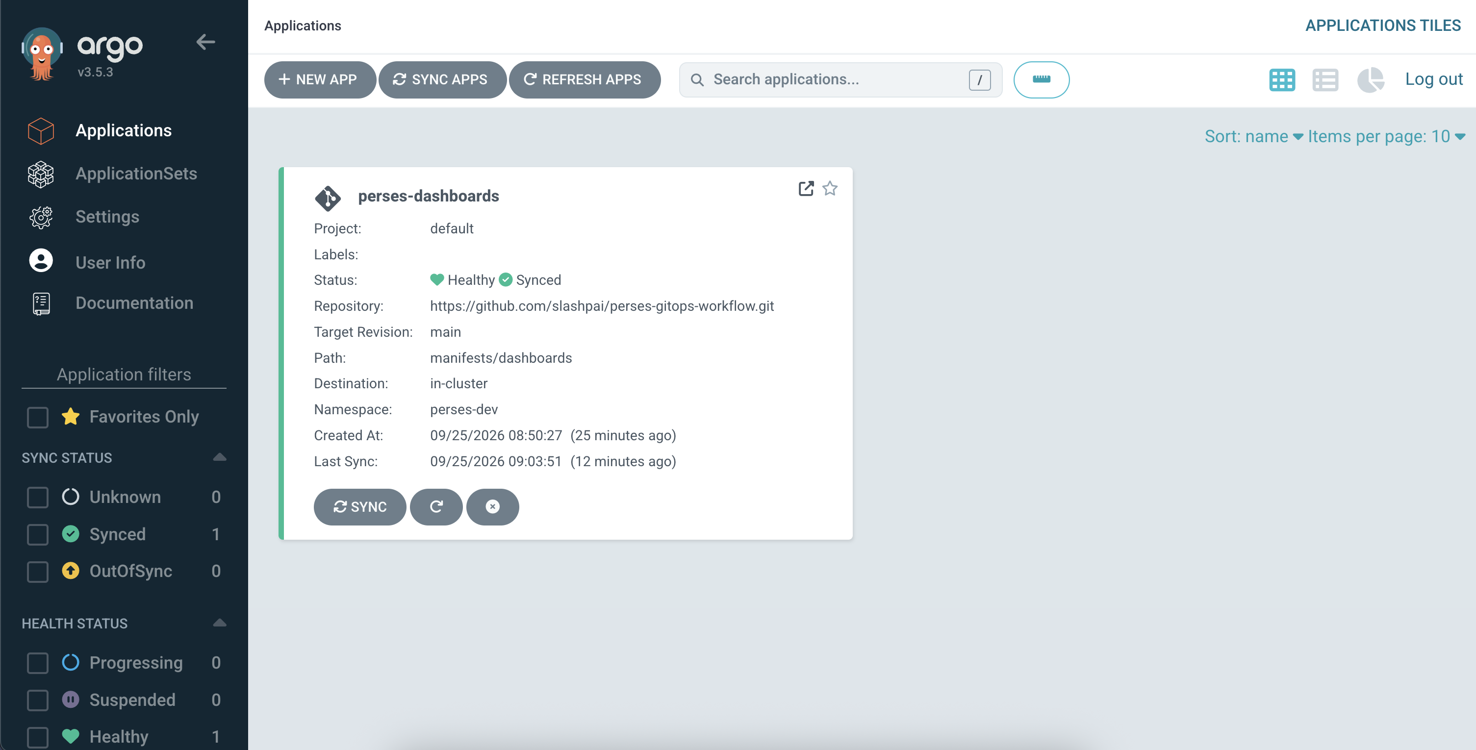Collapse the HEALTH STATUS filter section
The image size is (1476, 750).
point(220,623)
